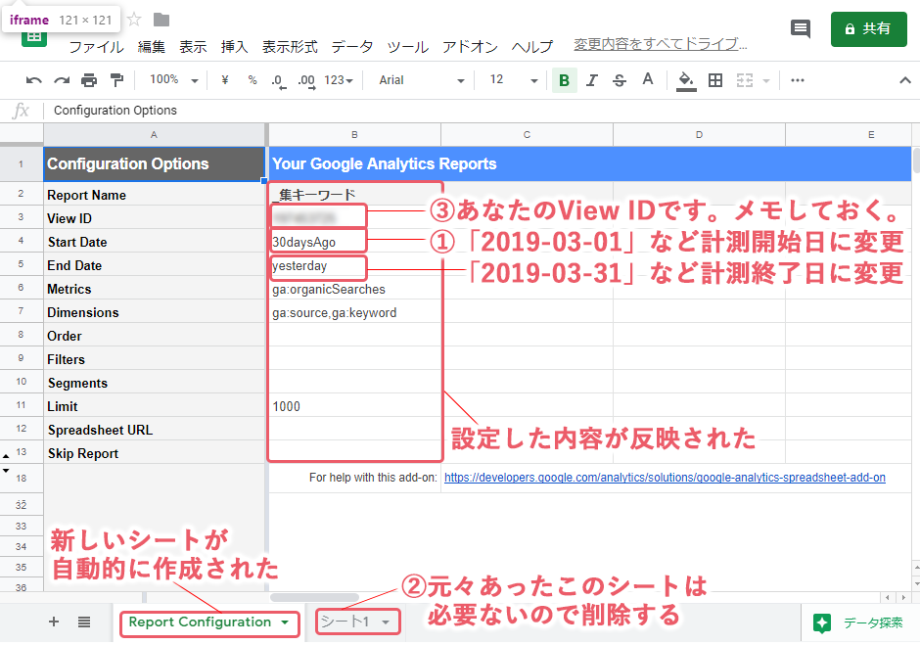
Task: Show more toolbar options ellipsis
Action: point(798,80)
